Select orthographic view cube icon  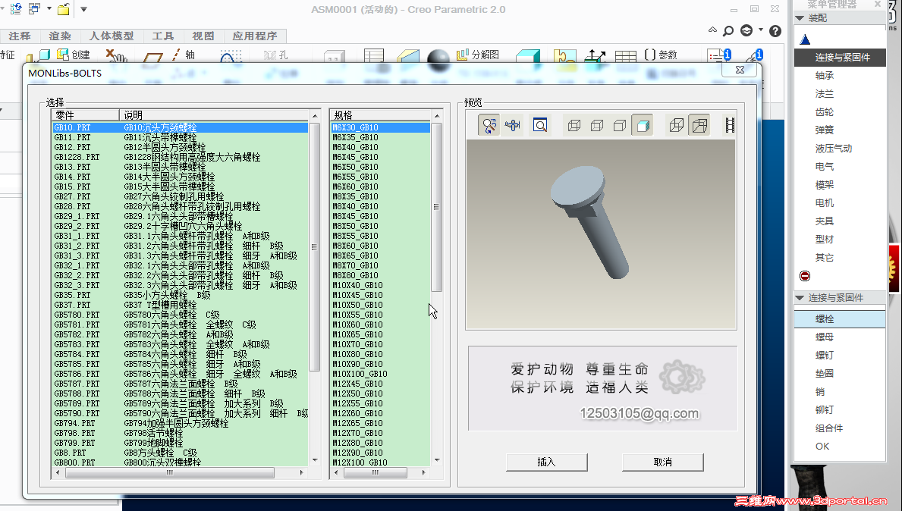point(677,125)
